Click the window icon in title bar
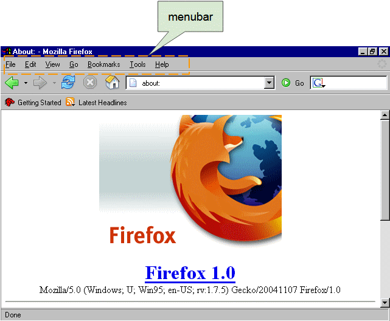390x321 pixels. click(7, 52)
